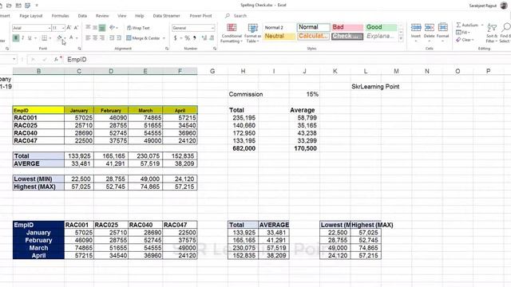The image size is (511, 287).
Task: Click the Borders icon
Action: (x=45, y=38)
